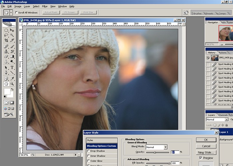Select the Elliptical Marquee tool
Image resolution: width=233 pixels, height=166 pixels.
(6, 31)
